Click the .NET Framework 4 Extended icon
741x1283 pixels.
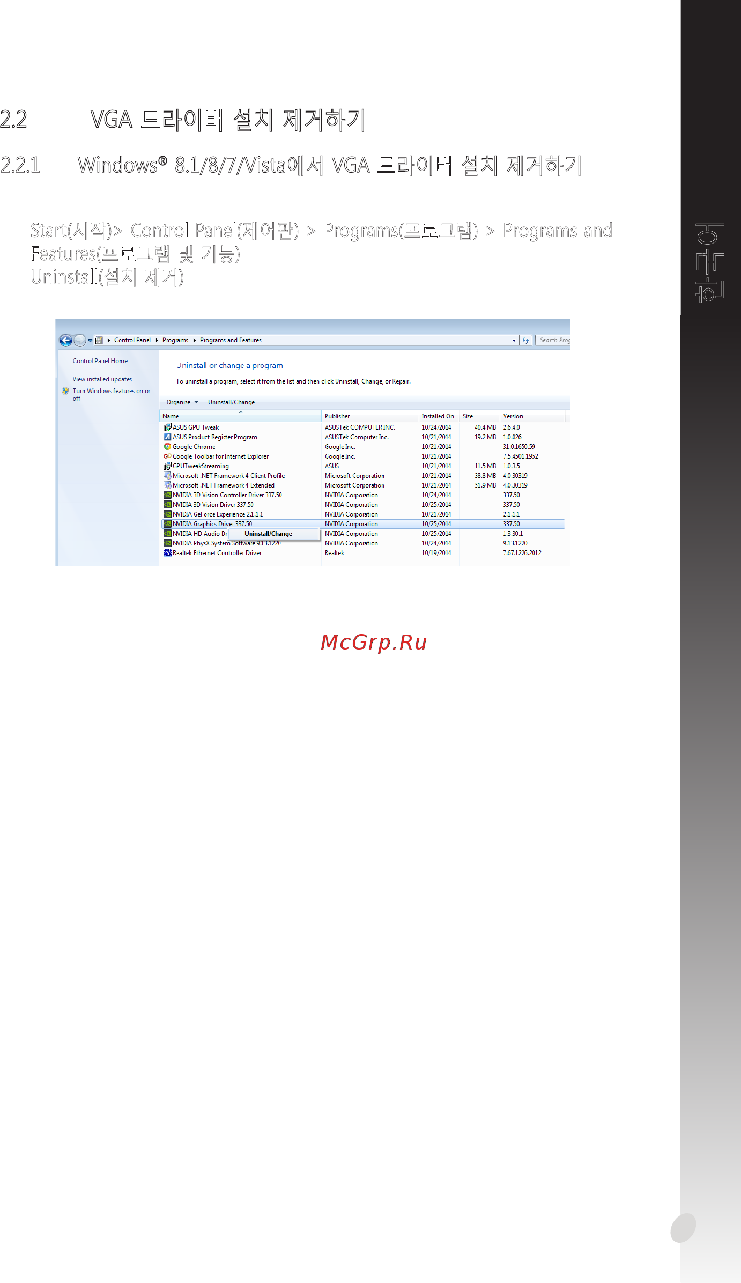point(167,485)
